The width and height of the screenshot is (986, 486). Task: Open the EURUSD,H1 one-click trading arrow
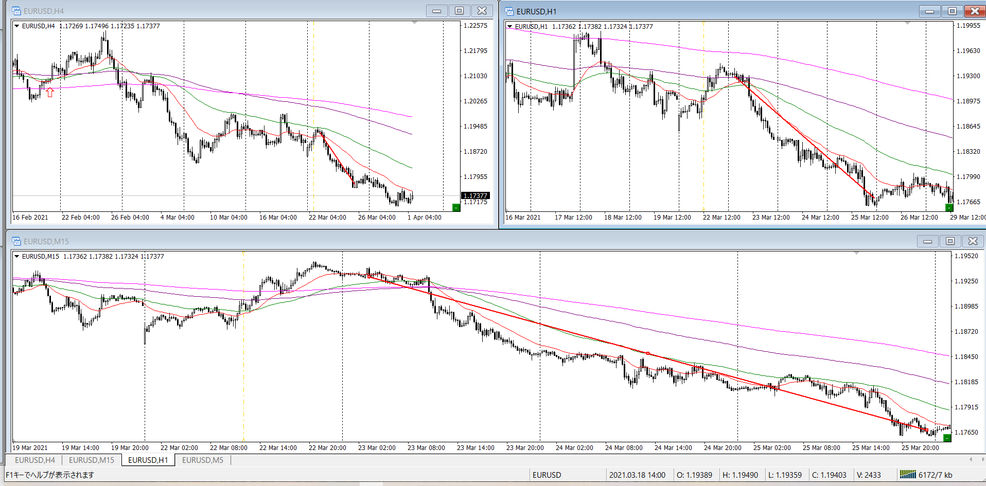(x=510, y=27)
